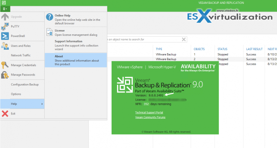This screenshot has width=277, height=148.
Task: Launch PuTTY from the menu
Action: pyautogui.click(x=22, y=26)
